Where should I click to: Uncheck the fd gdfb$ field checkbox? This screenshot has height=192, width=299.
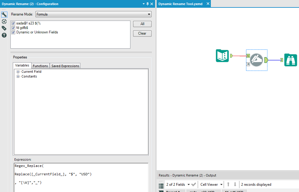tap(13, 27)
